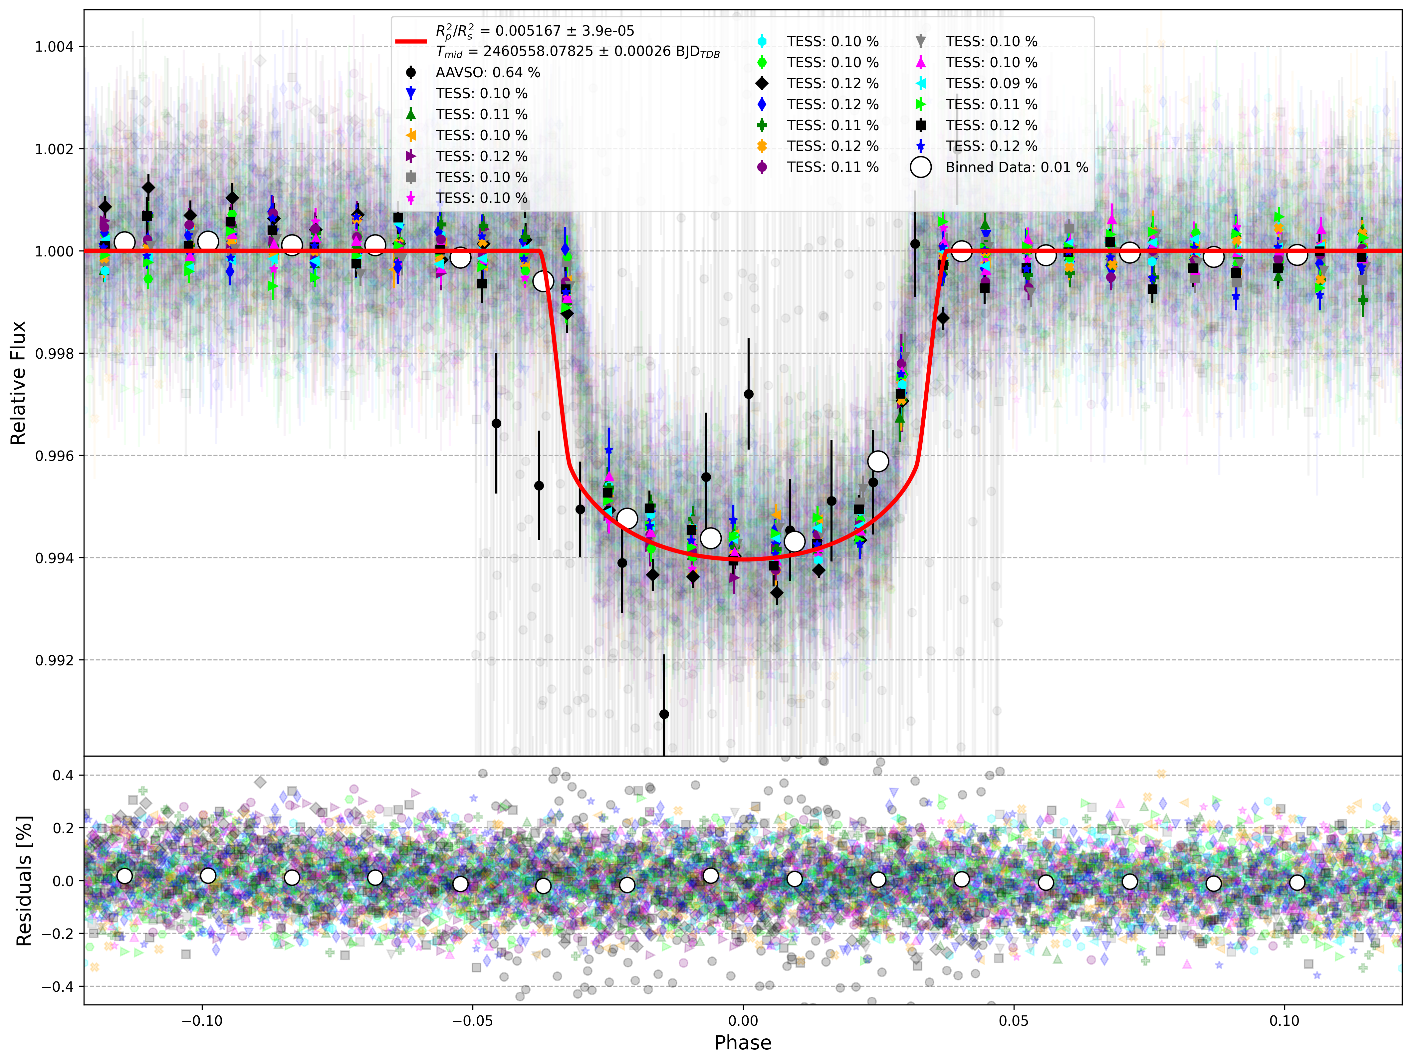Click the dark green upward triangle legend marker
This screenshot has height=1063, width=1412.
click(x=410, y=114)
